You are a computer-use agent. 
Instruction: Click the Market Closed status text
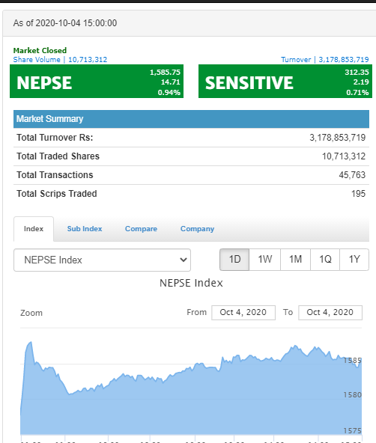[40, 51]
